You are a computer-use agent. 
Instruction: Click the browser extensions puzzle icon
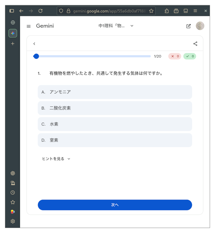(167, 11)
